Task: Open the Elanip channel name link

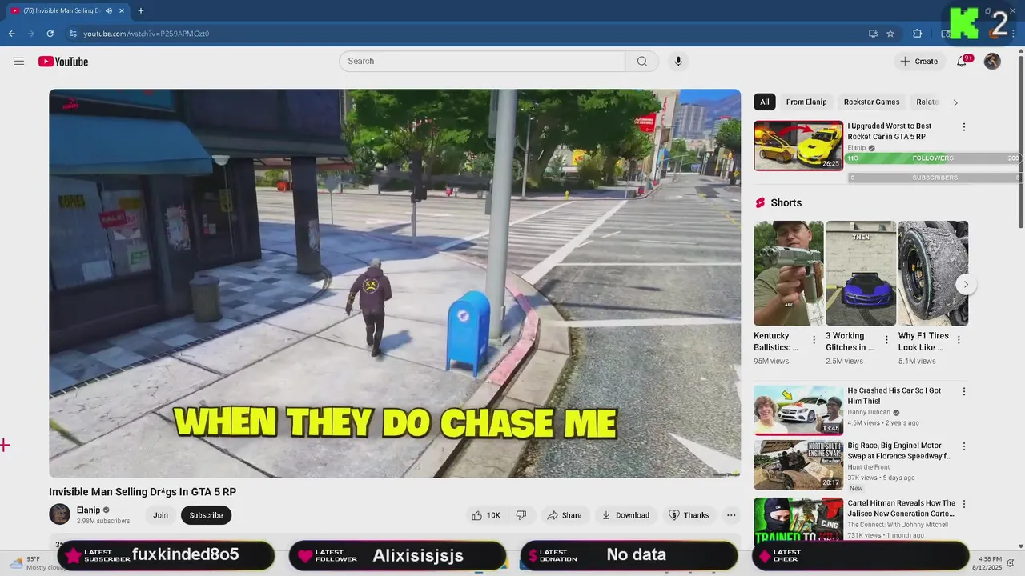Action: [x=88, y=510]
